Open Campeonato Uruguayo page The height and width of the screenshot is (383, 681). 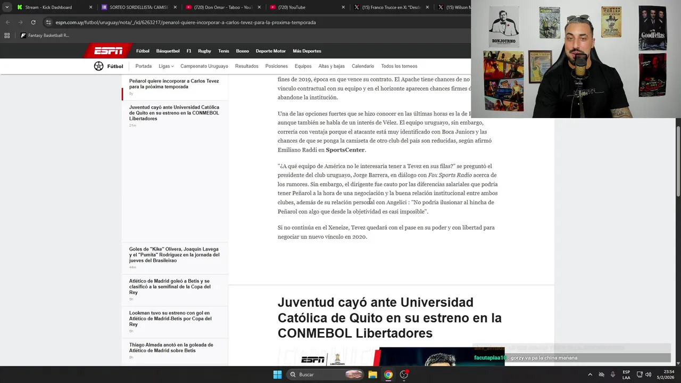point(204,66)
